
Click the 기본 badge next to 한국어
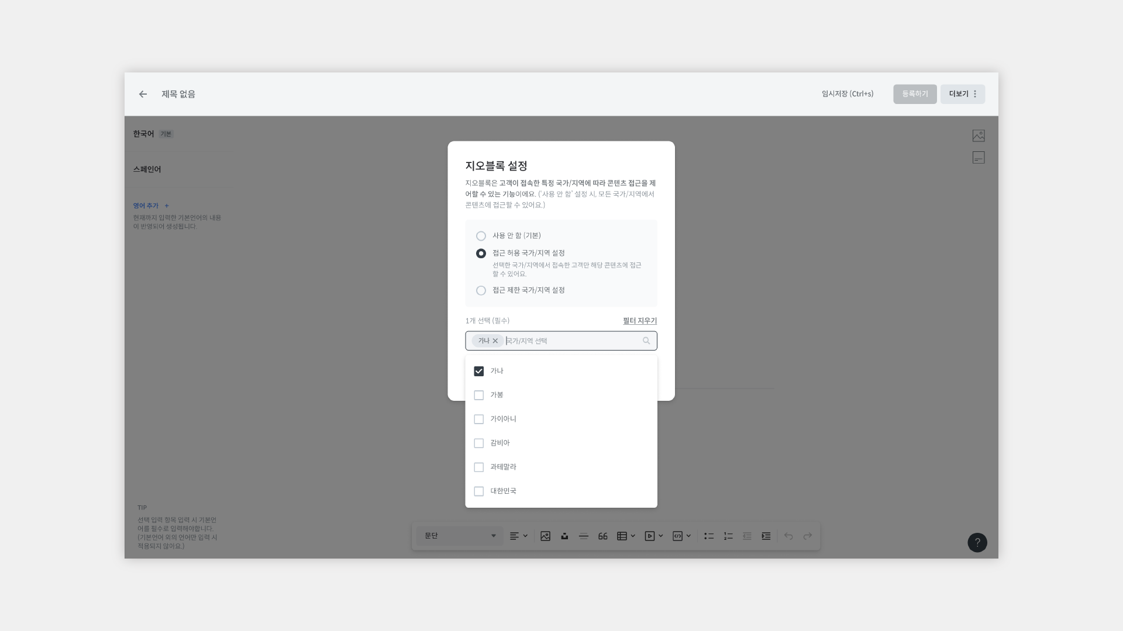click(x=166, y=134)
